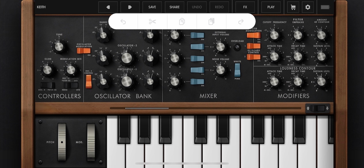Click the Modulation Mix knob

click(71, 70)
